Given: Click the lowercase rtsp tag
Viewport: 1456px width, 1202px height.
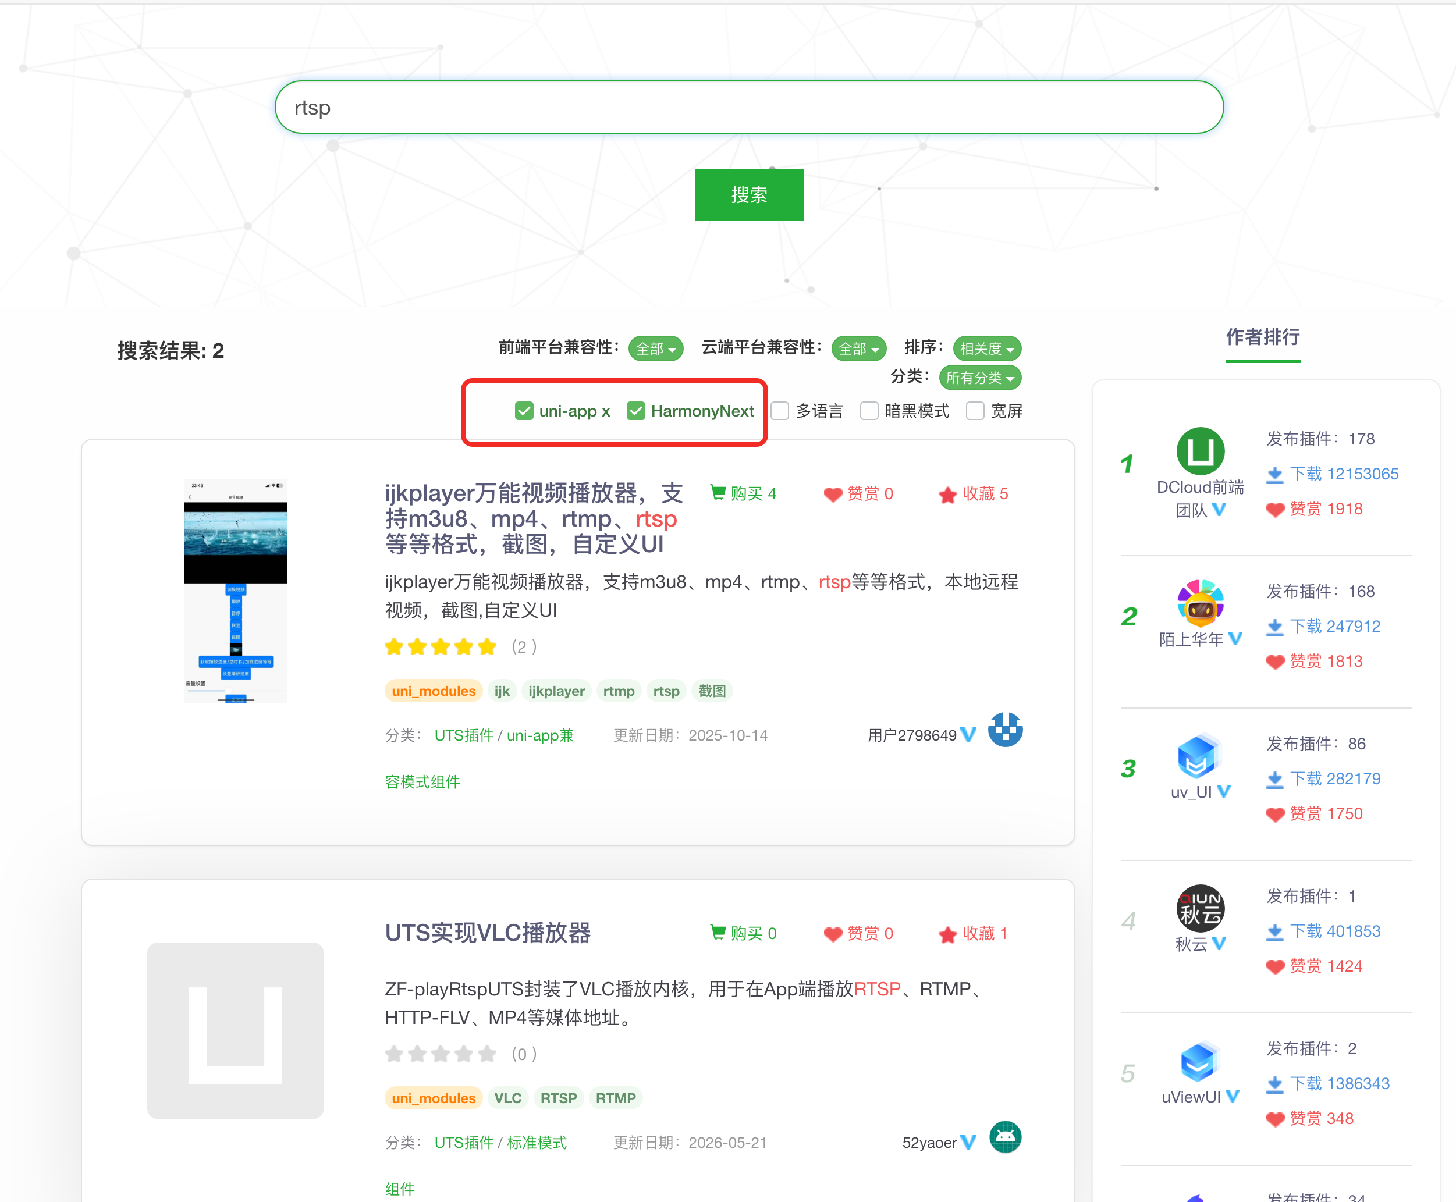Looking at the screenshot, I should click(666, 691).
